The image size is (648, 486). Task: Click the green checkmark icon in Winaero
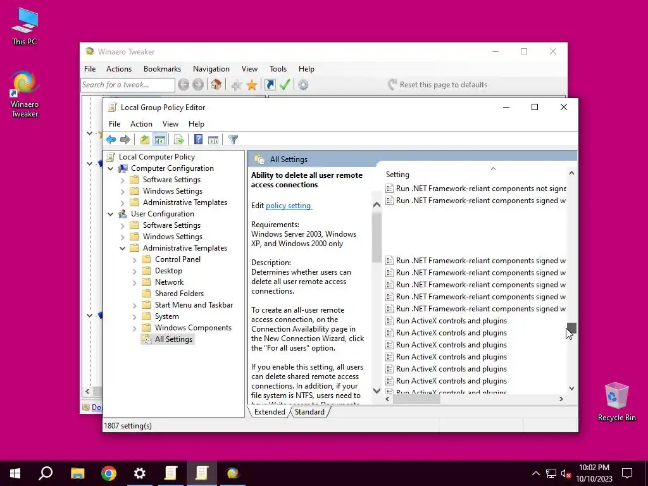click(285, 85)
